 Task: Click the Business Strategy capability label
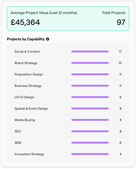coord(28,86)
